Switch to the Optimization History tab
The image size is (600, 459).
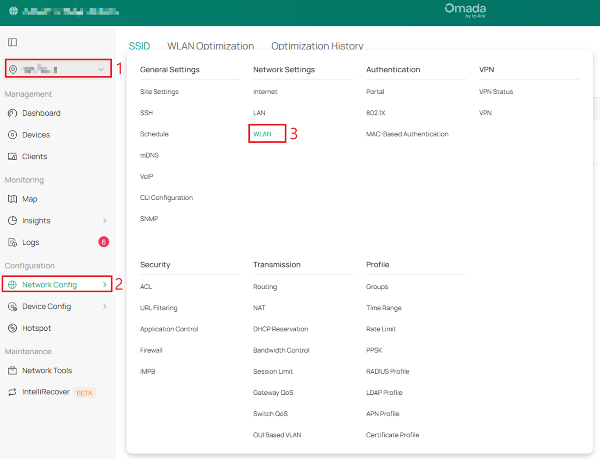[317, 46]
